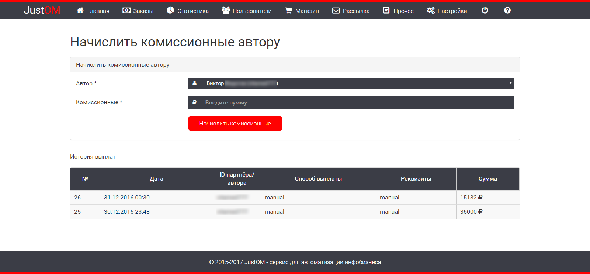Viewport: 590px width, 274px height.
Task: Click the shopping cart icon
Action: pos(288,11)
